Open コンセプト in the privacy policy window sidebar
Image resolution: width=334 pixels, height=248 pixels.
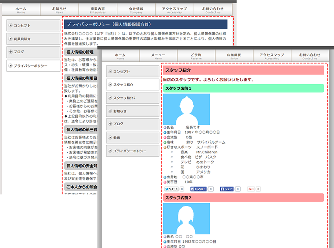(x=33, y=25)
